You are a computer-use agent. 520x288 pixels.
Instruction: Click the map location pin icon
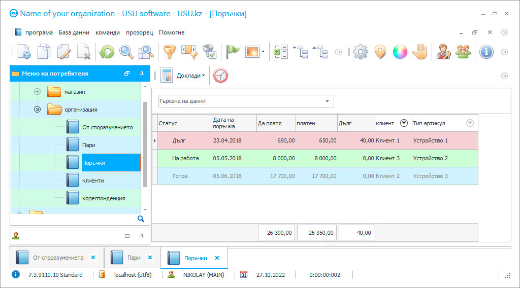[x=380, y=52]
